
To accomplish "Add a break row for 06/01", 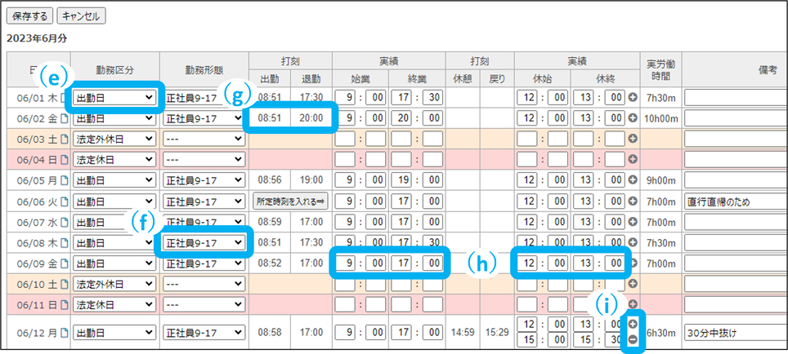I will 633,98.
